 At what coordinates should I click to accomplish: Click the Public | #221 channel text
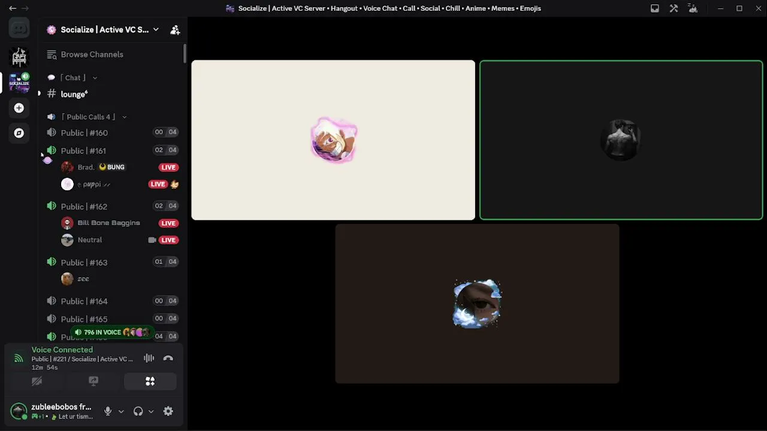(x=82, y=359)
